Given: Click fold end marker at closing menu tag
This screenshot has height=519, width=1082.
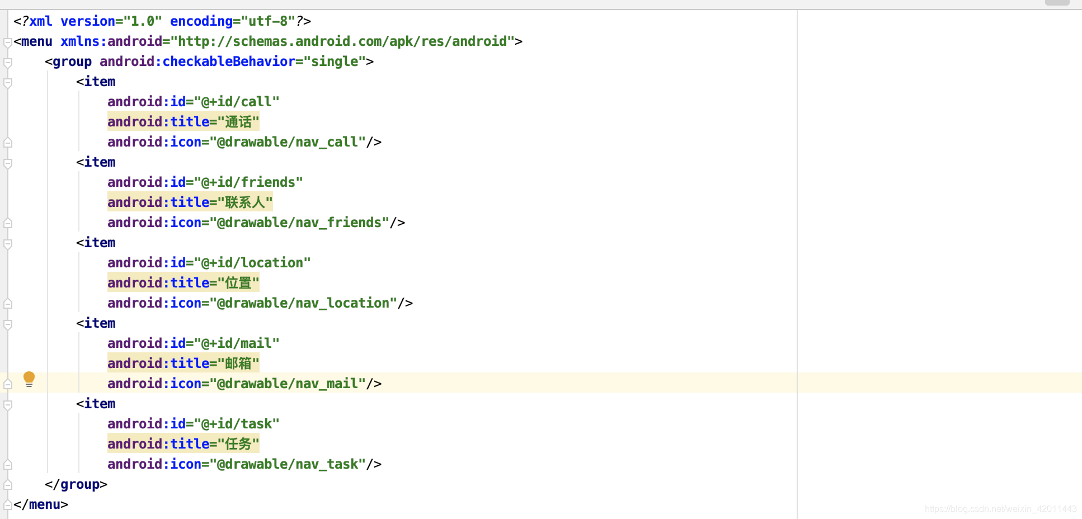Looking at the screenshot, I should (8, 505).
